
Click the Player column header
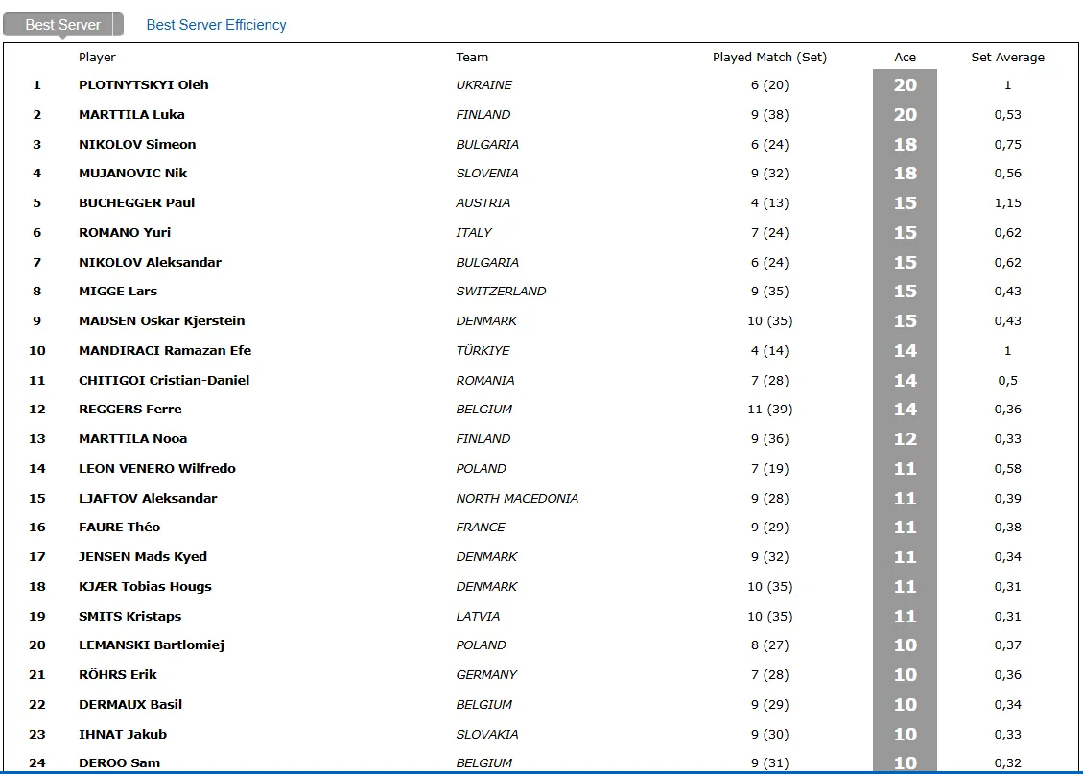point(98,58)
